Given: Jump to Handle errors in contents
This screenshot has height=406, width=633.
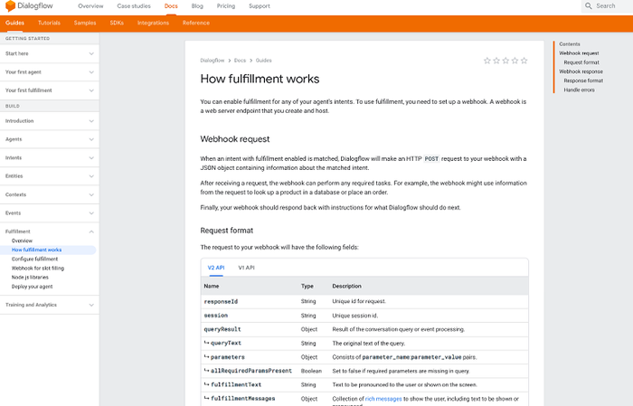Looking at the screenshot, I should 579,90.
